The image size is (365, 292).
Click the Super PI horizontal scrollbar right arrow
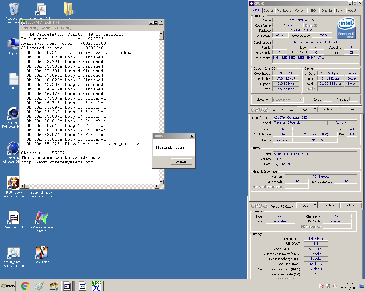(x=157, y=186)
